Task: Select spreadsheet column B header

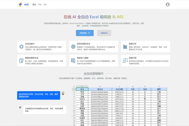Action: (x=100, y=86)
